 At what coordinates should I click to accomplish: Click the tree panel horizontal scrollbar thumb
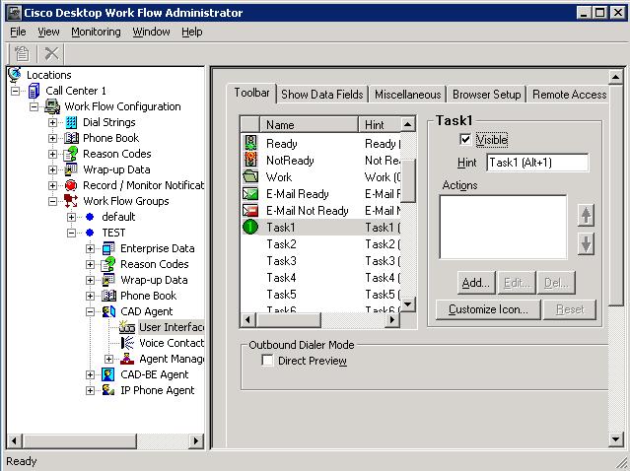(80, 440)
